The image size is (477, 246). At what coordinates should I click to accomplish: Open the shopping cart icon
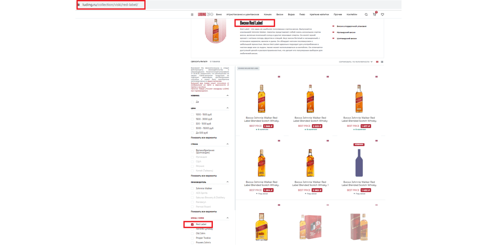[x=374, y=15]
